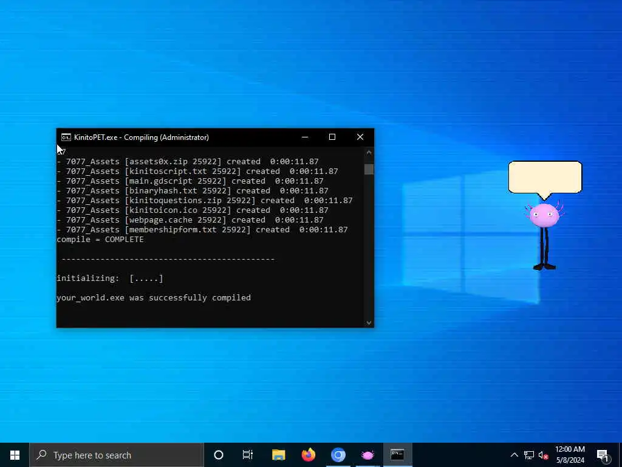Click the KinitoPET.exe - Compiling title text
This screenshot has height=467, width=622.
tap(141, 137)
